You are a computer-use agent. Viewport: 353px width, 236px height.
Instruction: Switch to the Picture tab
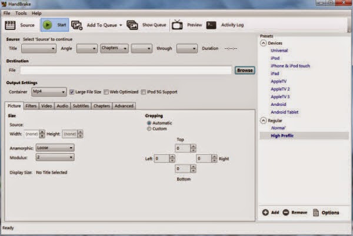14,106
